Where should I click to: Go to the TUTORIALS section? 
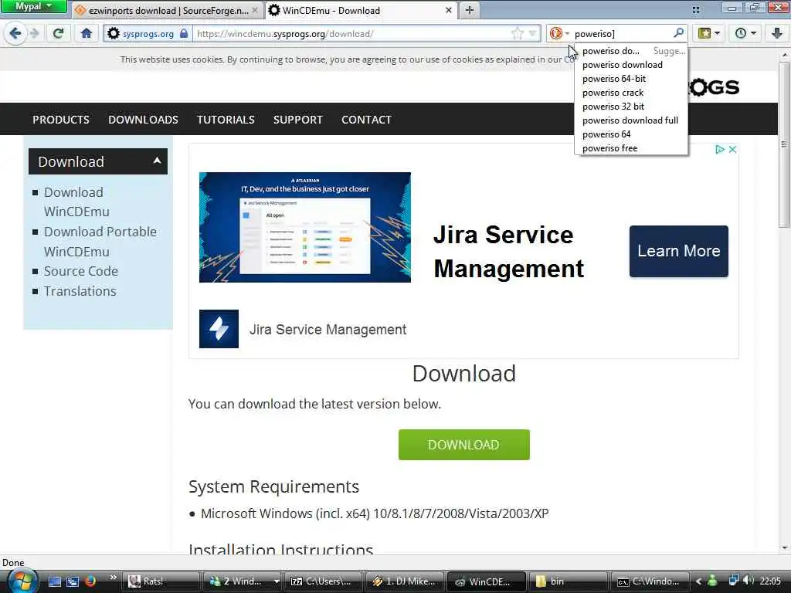click(x=226, y=120)
